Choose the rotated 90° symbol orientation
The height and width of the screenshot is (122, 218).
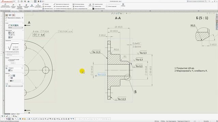click(x=12, y=70)
